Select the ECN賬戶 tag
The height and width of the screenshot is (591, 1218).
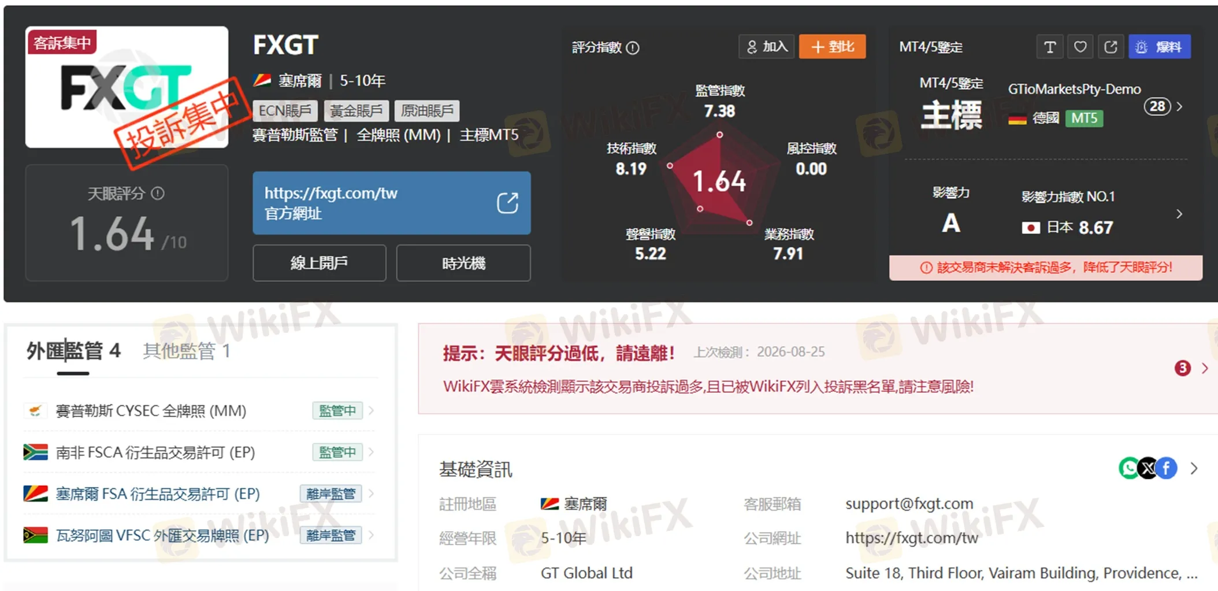[285, 110]
